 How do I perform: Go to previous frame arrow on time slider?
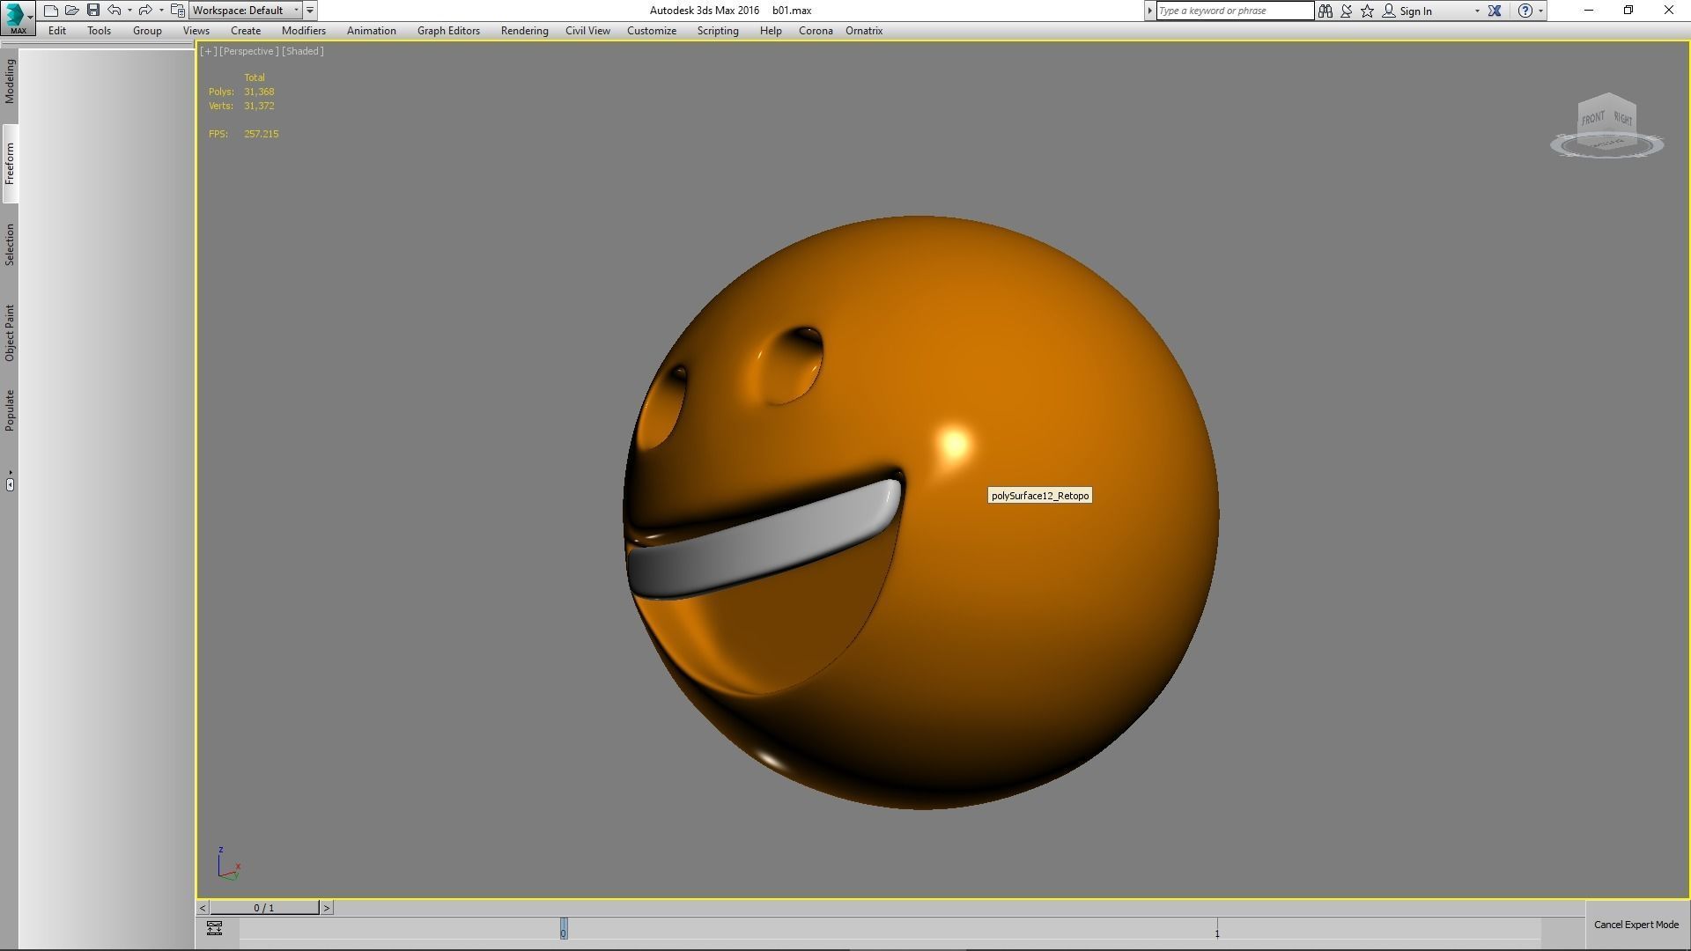pyautogui.click(x=203, y=908)
